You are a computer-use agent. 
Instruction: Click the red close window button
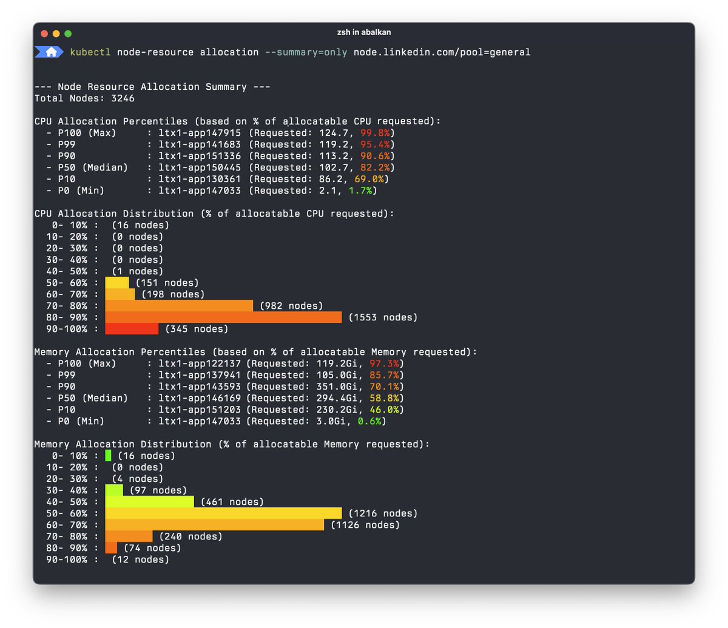(44, 33)
